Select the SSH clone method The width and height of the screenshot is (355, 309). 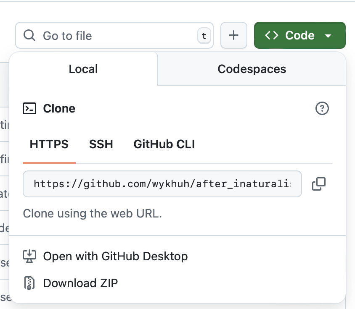coord(101,144)
